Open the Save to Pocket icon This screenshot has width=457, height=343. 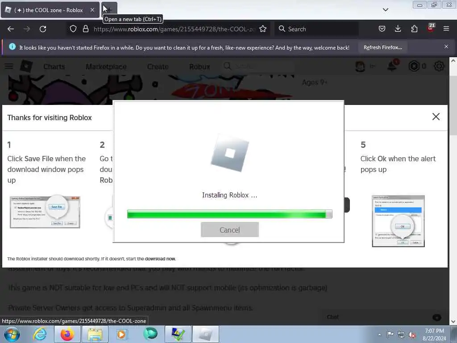[x=382, y=29]
